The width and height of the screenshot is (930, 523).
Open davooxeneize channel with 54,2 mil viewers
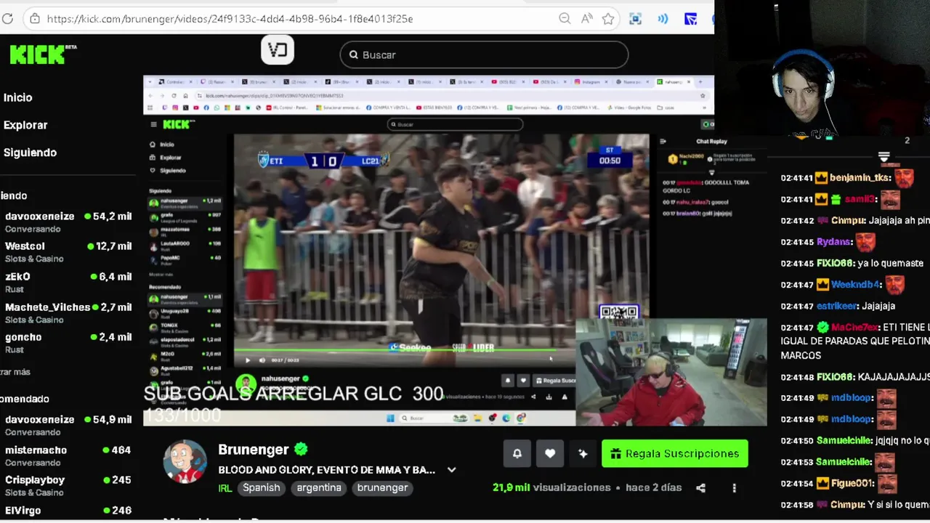tap(67, 222)
